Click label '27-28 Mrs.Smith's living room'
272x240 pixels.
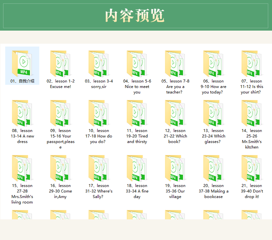pos(22,194)
